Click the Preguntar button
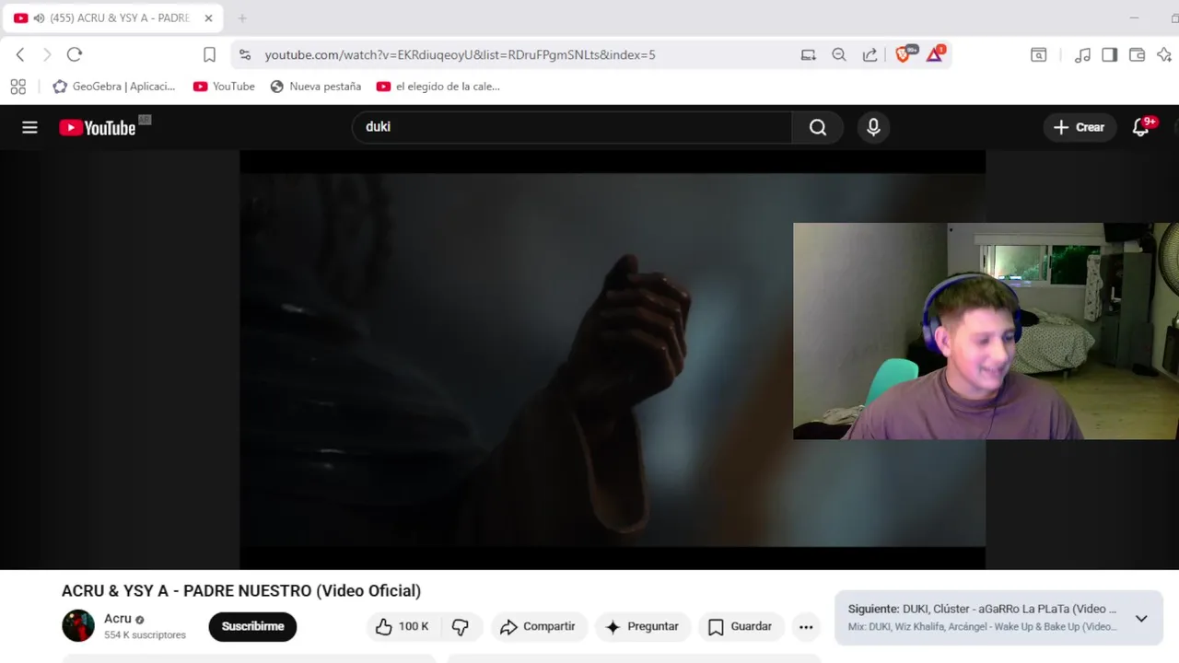The width and height of the screenshot is (1179, 663). [x=642, y=626]
